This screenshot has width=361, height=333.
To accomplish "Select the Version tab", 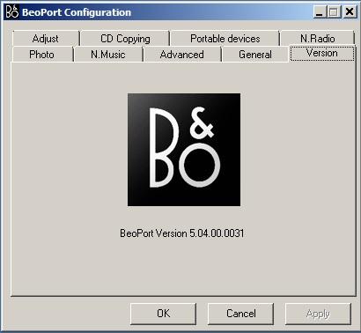I will click(x=322, y=53).
